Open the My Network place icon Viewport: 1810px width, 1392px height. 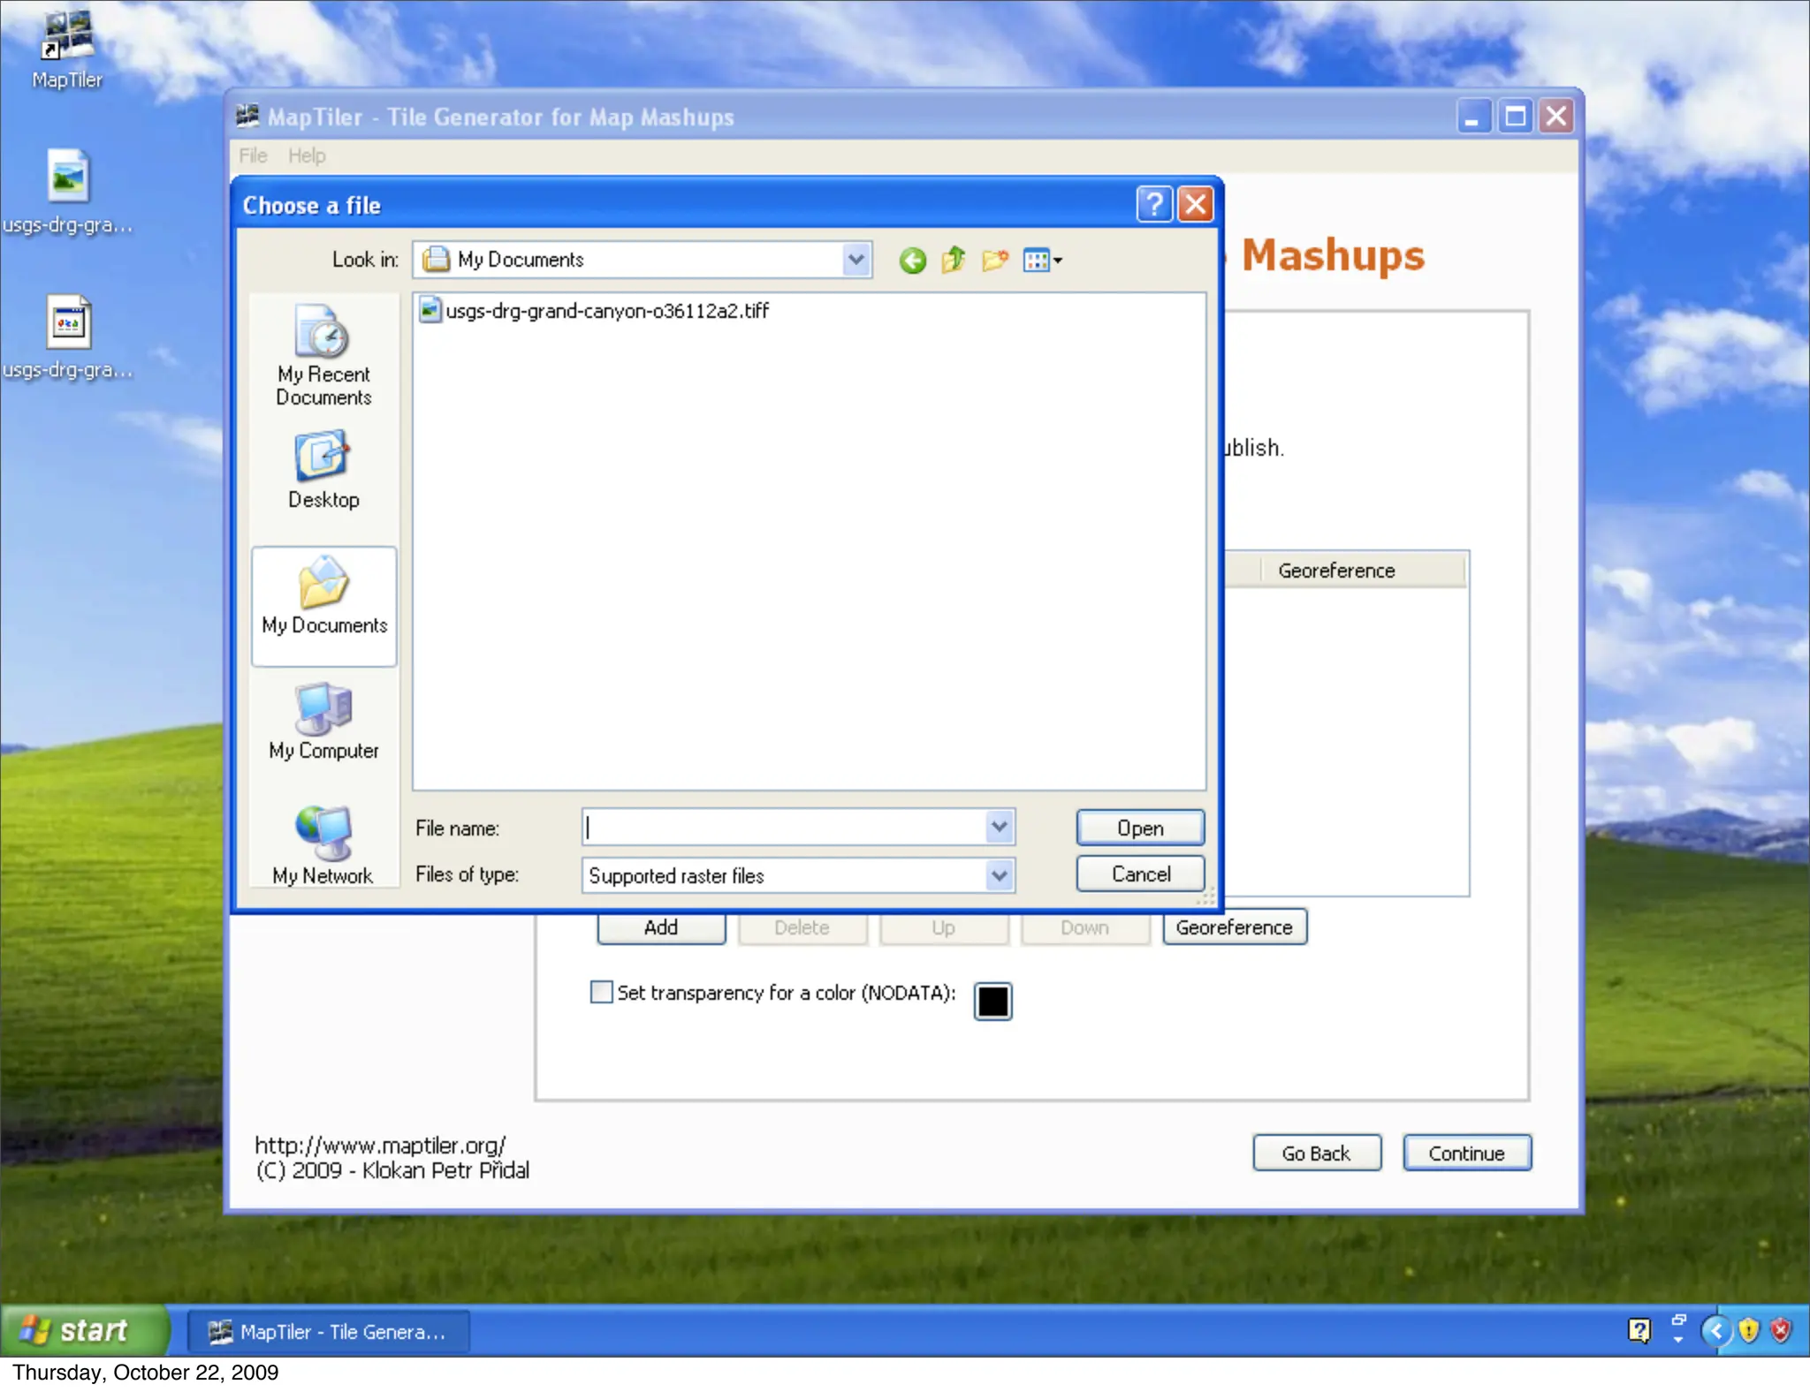click(323, 845)
